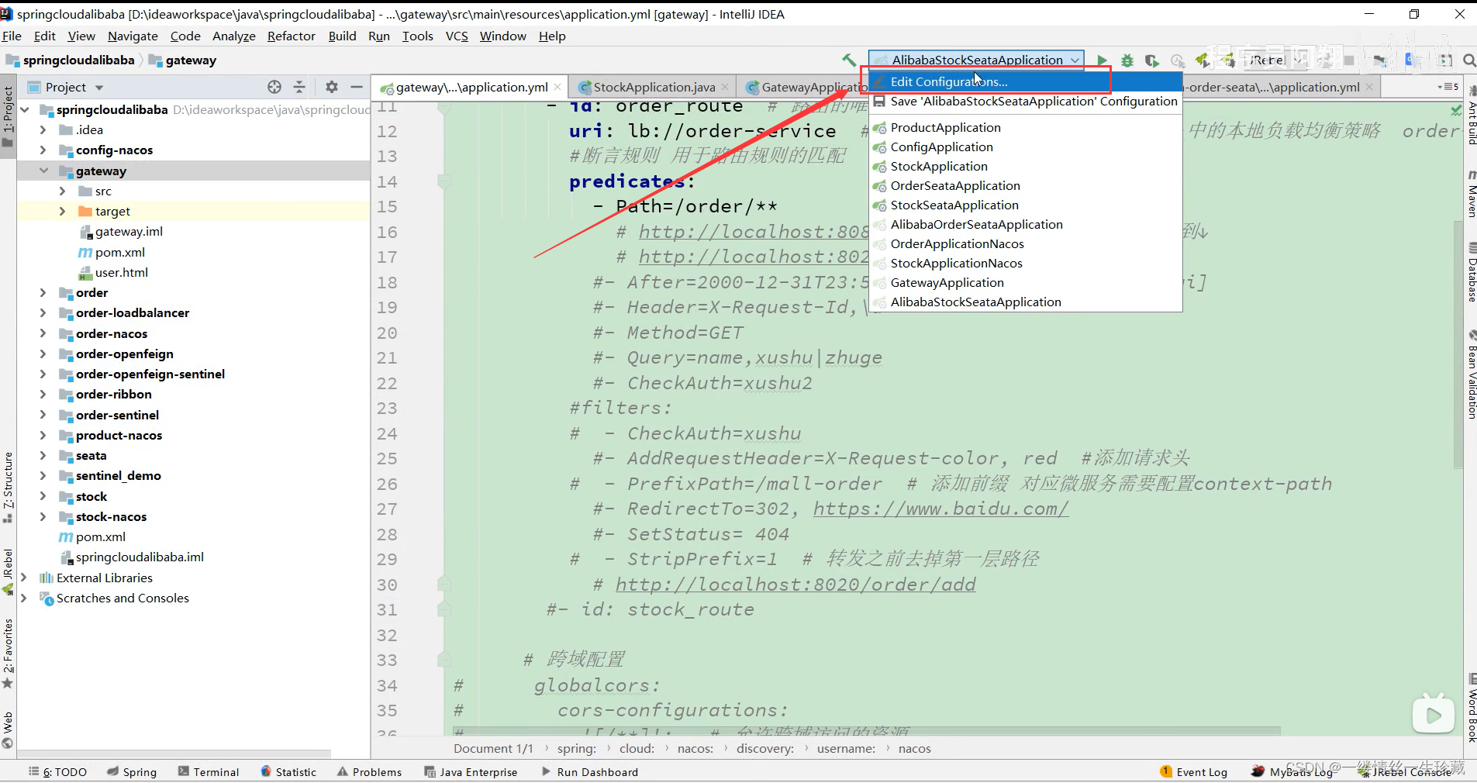The height and width of the screenshot is (783, 1477).
Task: Open the Structure tool window
Action: pos(8,487)
